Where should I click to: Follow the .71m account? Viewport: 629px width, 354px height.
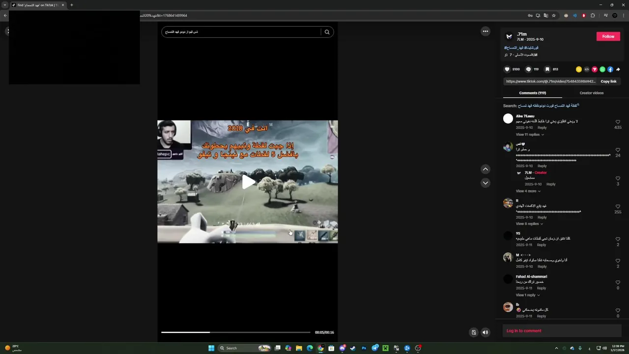click(x=608, y=36)
